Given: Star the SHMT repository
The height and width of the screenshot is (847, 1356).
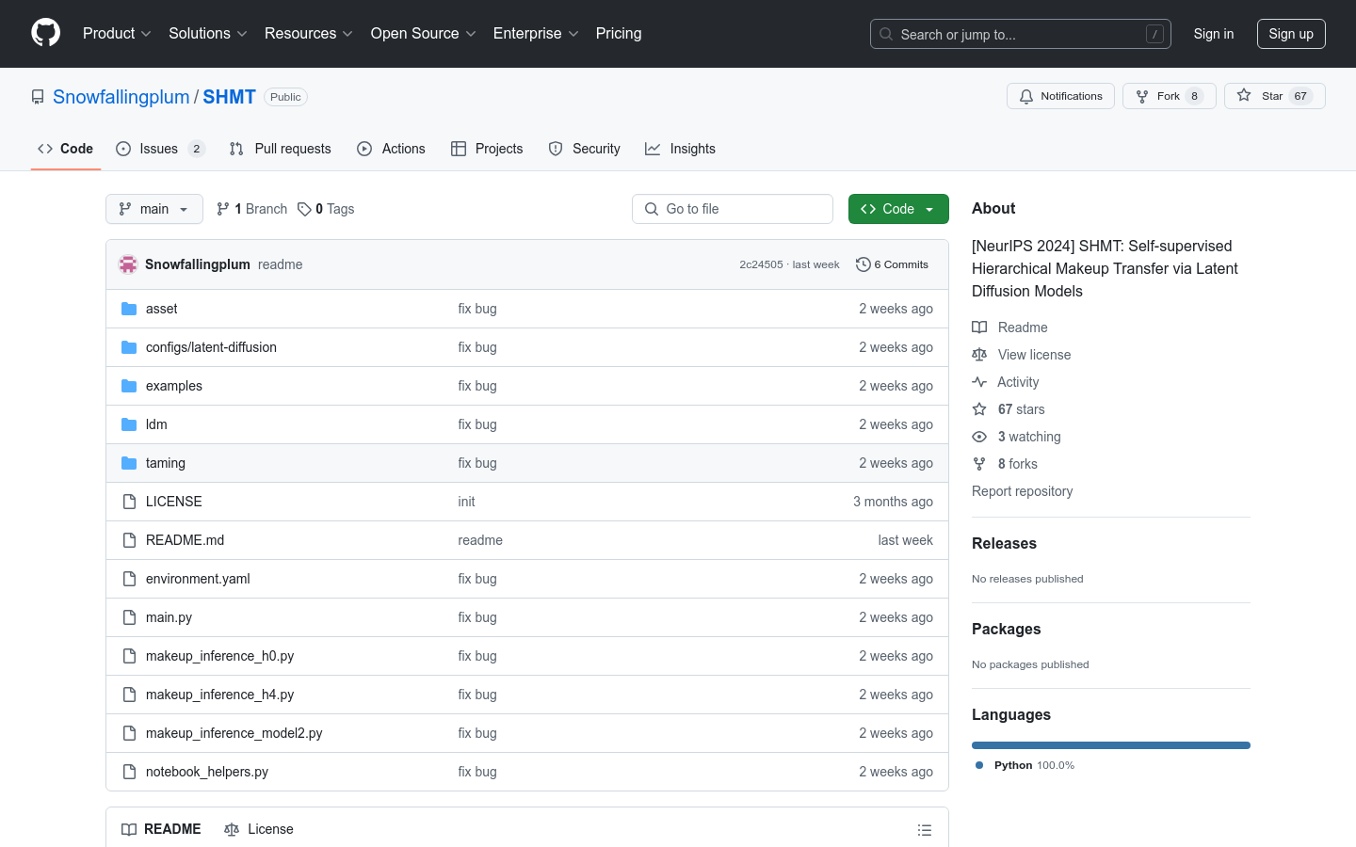Looking at the screenshot, I should click(1274, 96).
